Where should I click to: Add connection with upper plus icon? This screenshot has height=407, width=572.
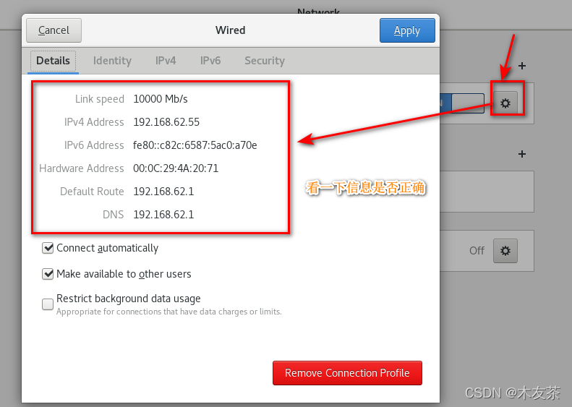tap(522, 66)
